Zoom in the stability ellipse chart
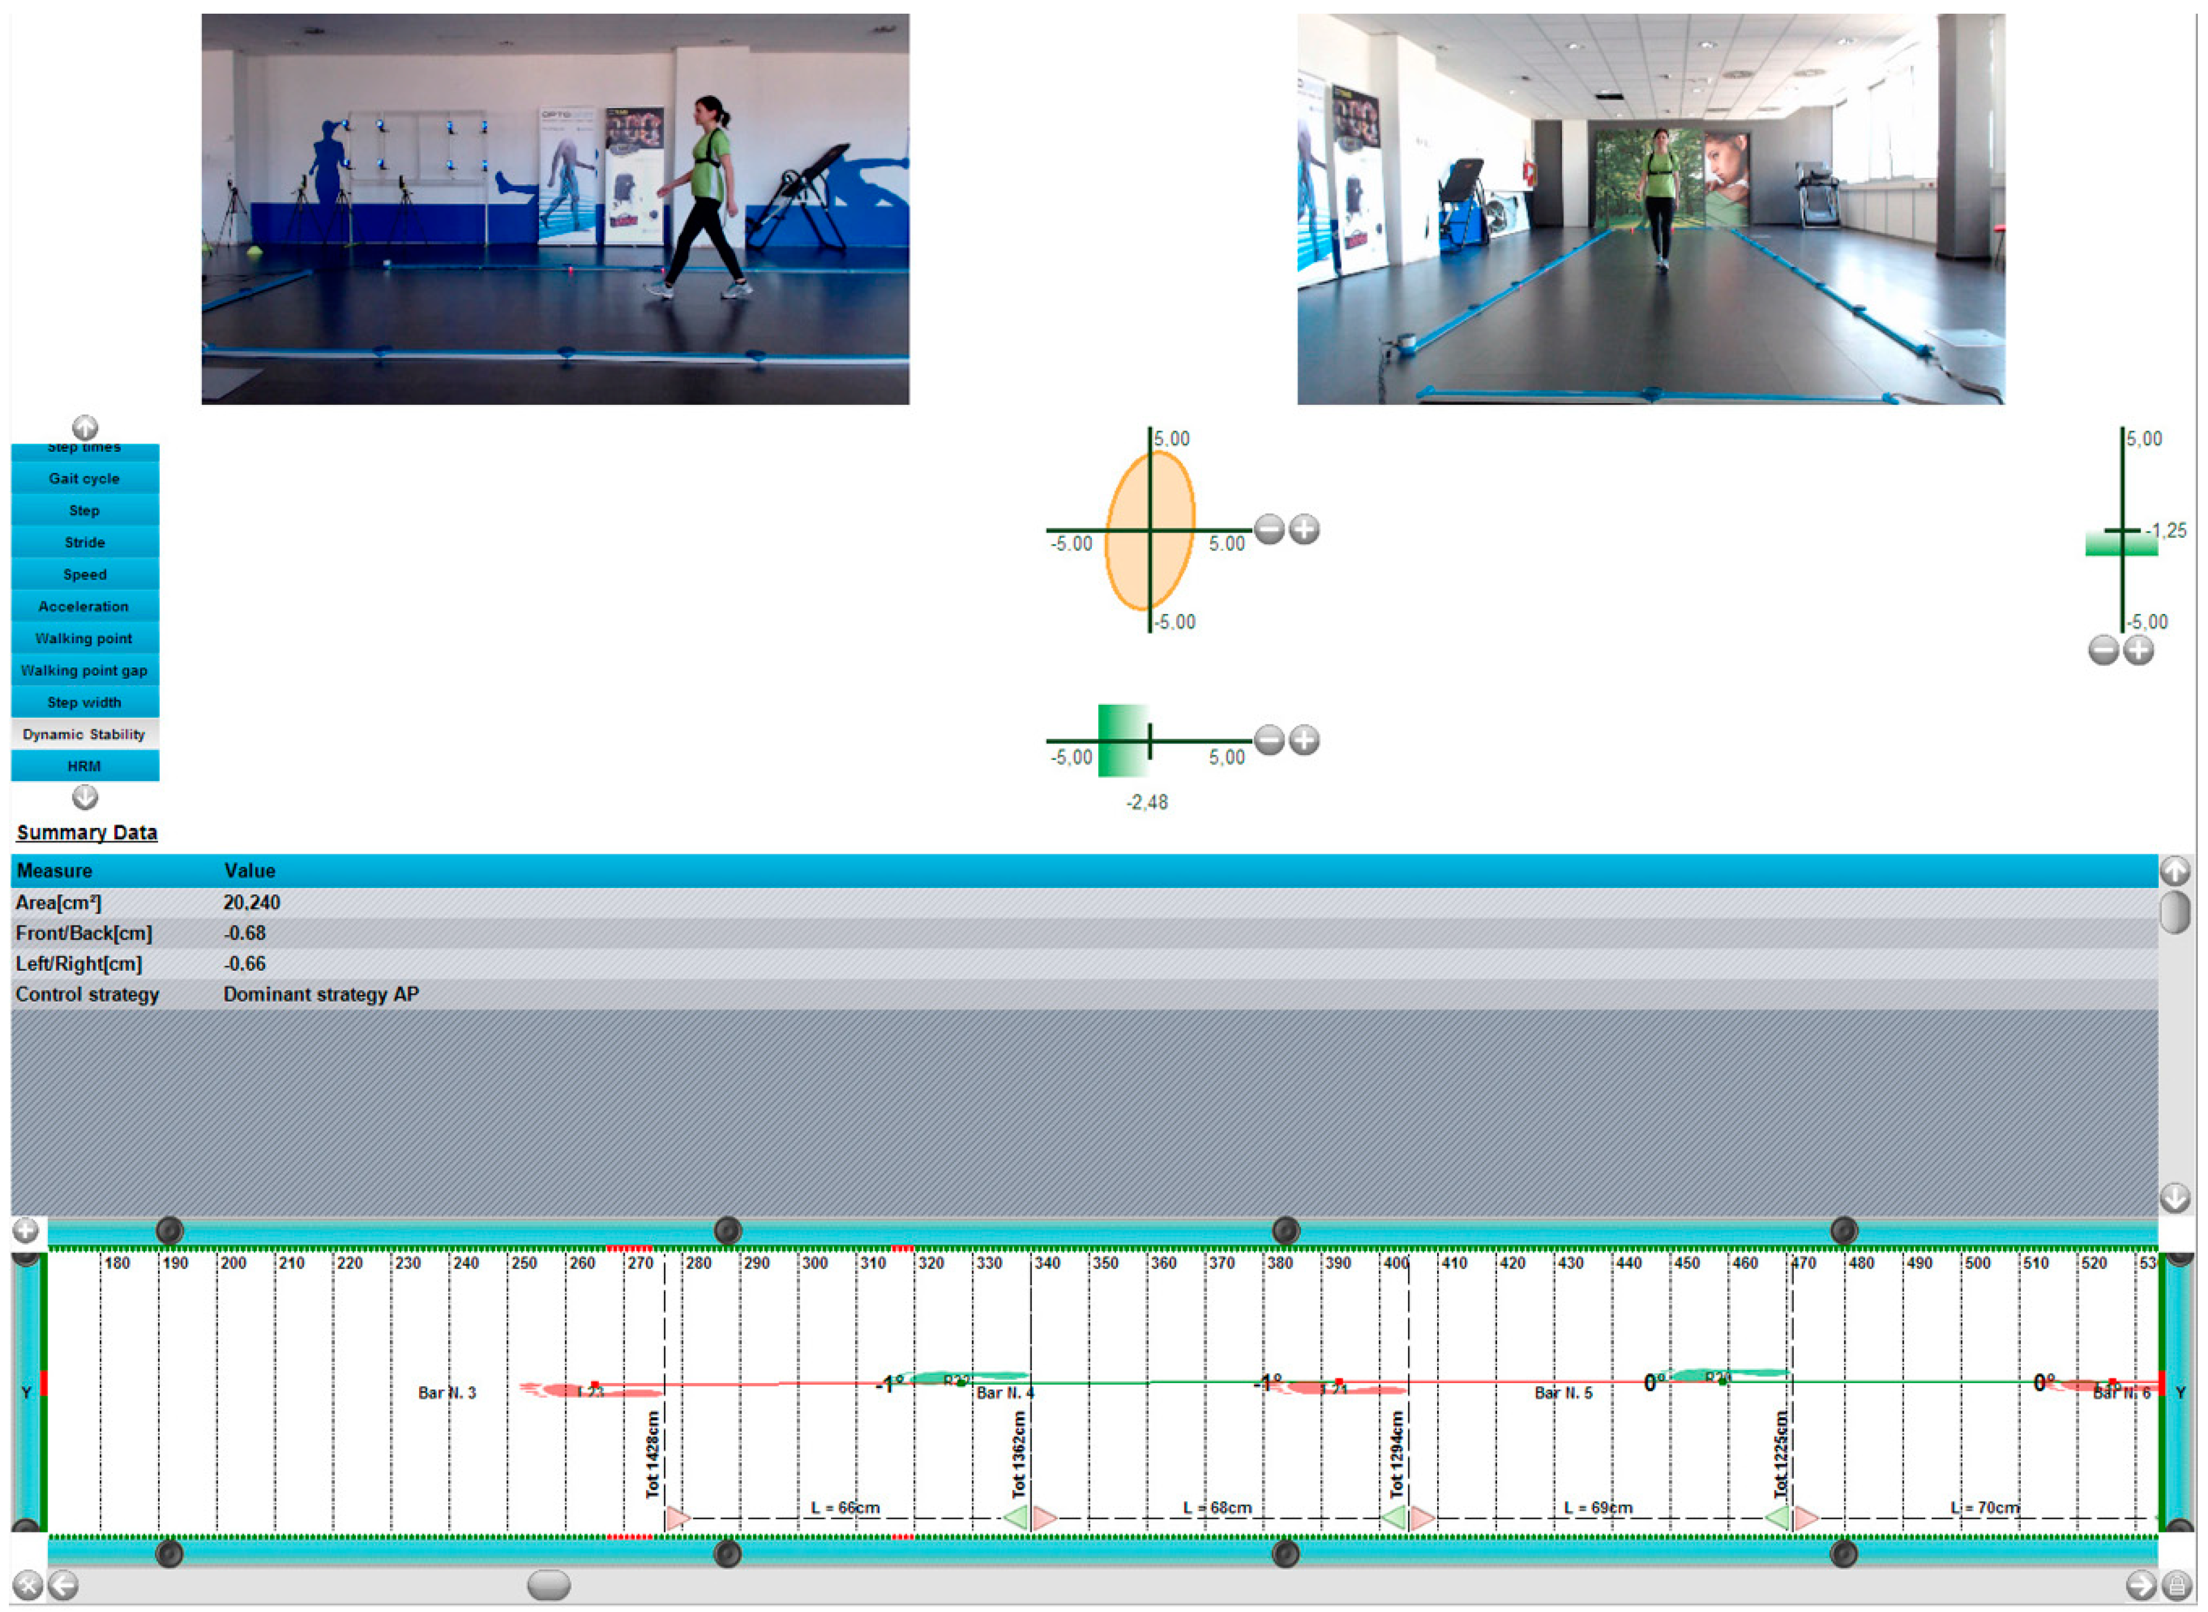This screenshot has height=1612, width=2208. pos(1305,530)
